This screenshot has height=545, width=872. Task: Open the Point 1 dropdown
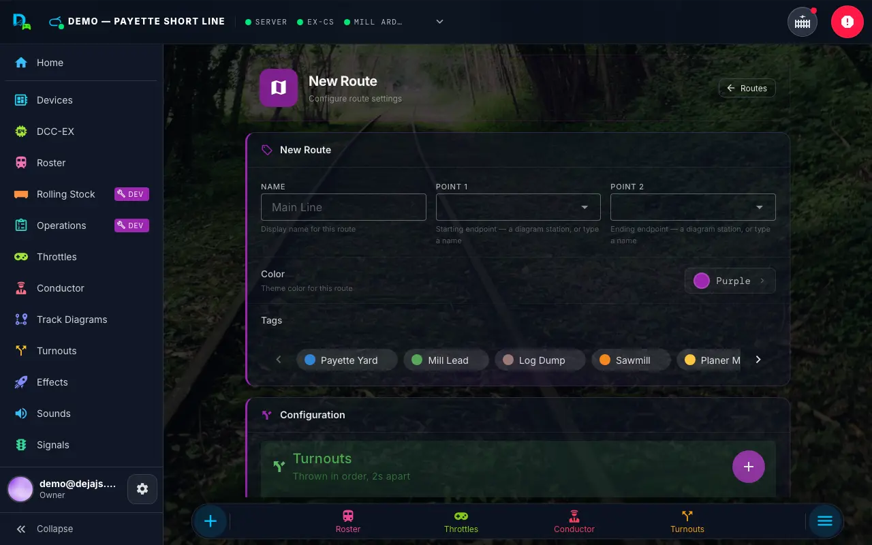coord(518,207)
